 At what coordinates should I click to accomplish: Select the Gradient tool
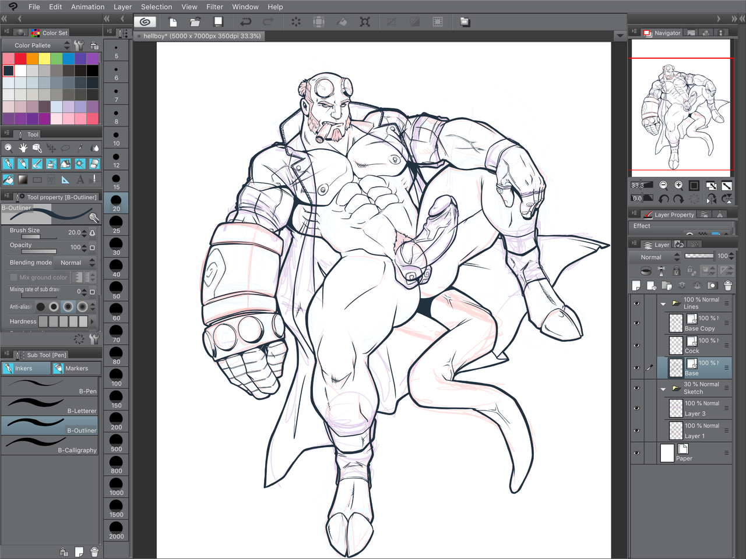(23, 179)
